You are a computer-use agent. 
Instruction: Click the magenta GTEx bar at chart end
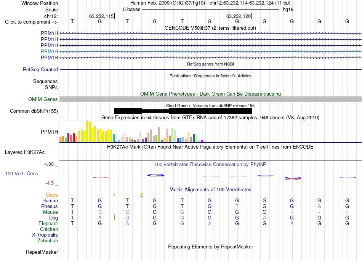click(x=202, y=141)
